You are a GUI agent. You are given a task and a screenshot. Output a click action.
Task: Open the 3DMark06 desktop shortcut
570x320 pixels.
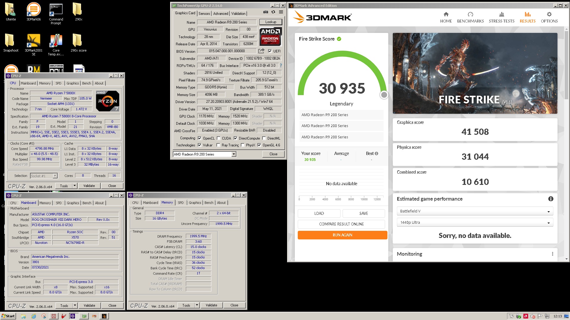34,12
